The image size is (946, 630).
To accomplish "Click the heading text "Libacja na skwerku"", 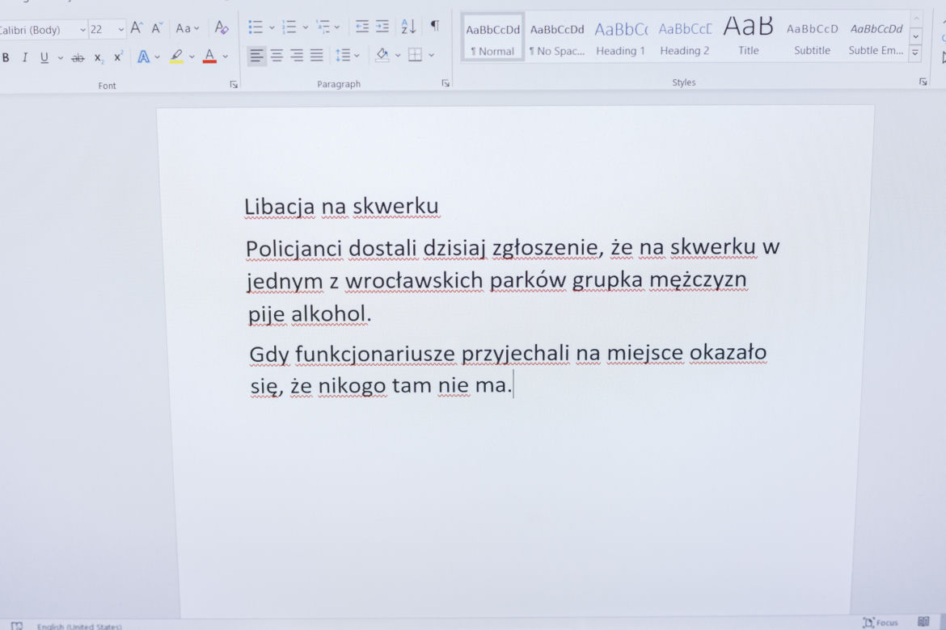I will click(x=341, y=206).
